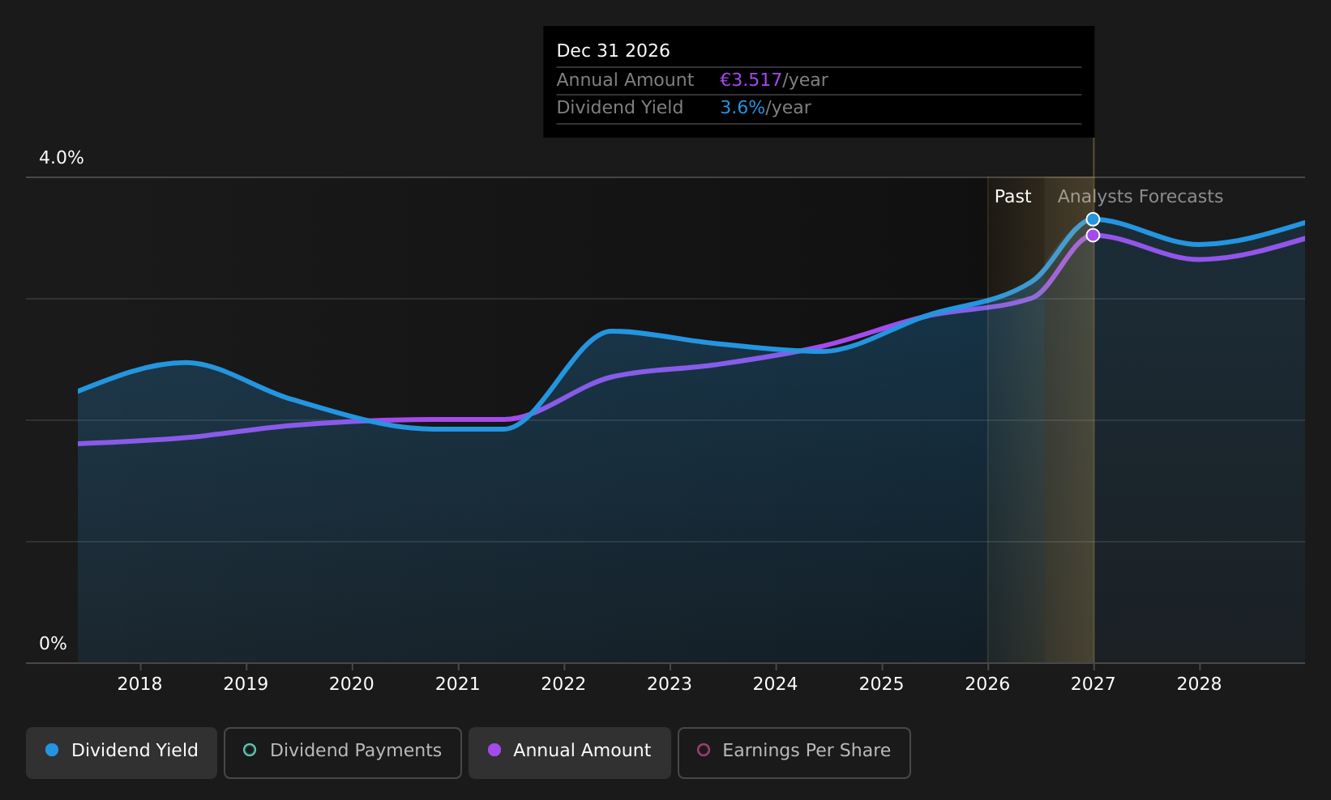Click the Analysts Forecasts label
This screenshot has height=800, width=1331.
(x=1140, y=197)
